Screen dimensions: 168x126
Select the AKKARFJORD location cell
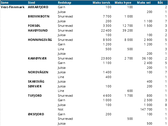pyautogui.click(x=38, y=7)
